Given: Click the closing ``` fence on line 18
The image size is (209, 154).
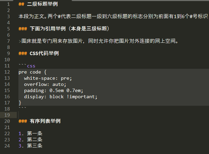Looking at the screenshot, I should pos(23,109).
